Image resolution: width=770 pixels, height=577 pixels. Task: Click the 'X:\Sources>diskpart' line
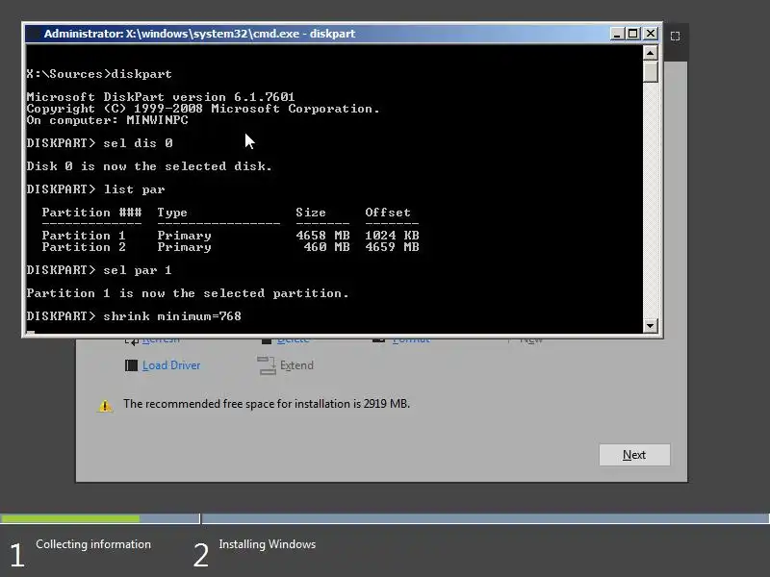pos(99,74)
